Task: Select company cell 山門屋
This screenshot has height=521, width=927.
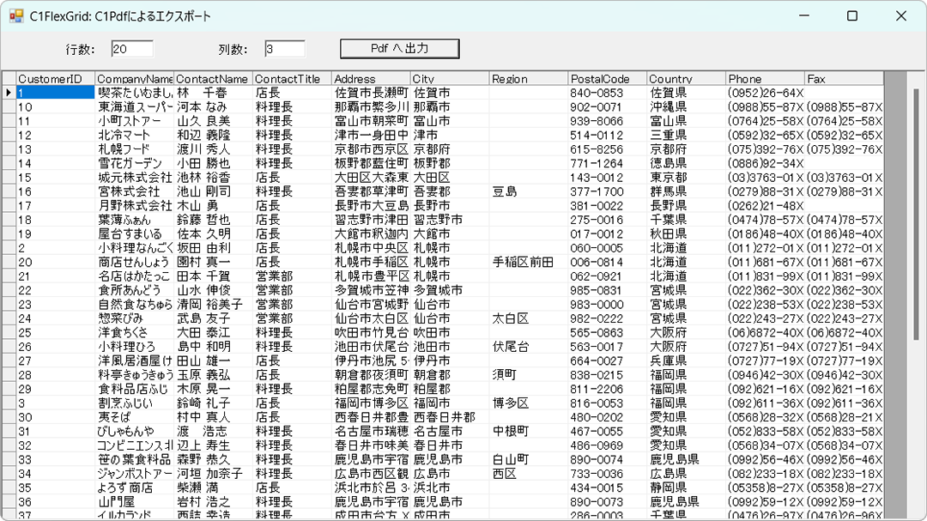Action: (134, 502)
